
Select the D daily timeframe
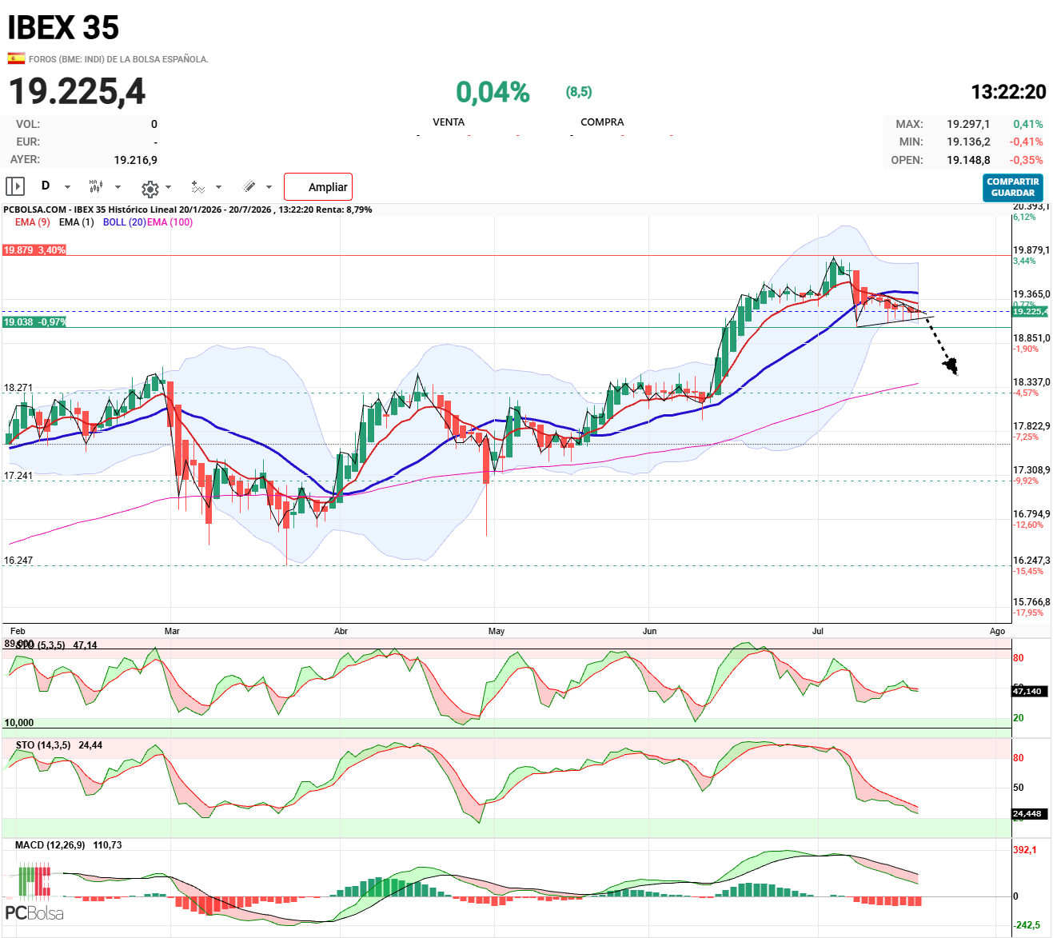pyautogui.click(x=46, y=186)
